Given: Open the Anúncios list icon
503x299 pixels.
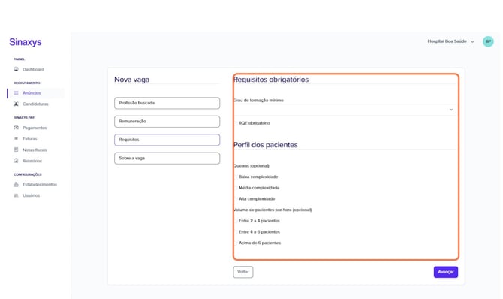Looking at the screenshot, I should [x=16, y=93].
